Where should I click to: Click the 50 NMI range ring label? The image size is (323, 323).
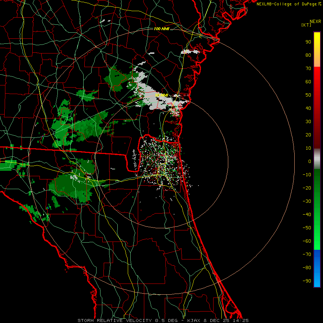[161, 95]
